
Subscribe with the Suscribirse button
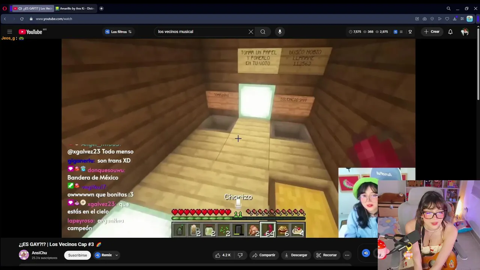(x=78, y=255)
